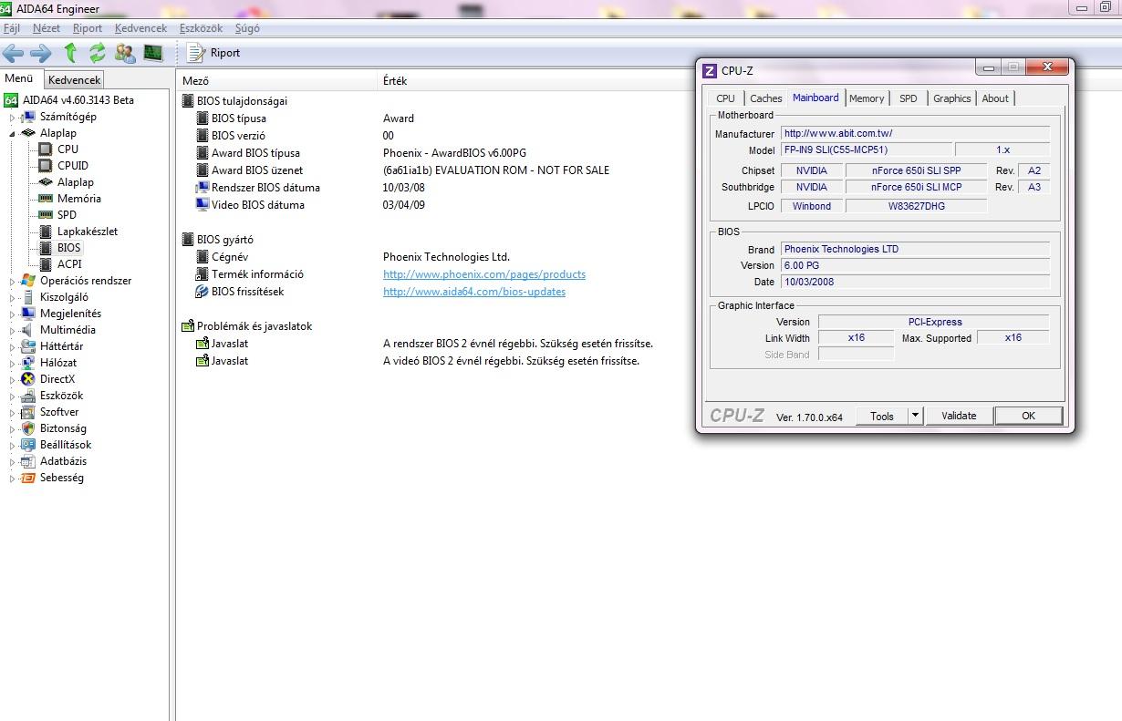Image resolution: width=1122 pixels, height=721 pixels.
Task: Click the Tools button in CPU-Z
Action: 882,416
